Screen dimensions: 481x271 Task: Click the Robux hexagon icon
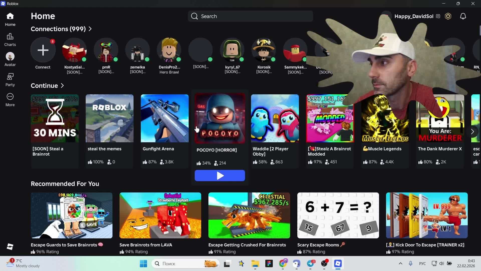[x=448, y=16]
